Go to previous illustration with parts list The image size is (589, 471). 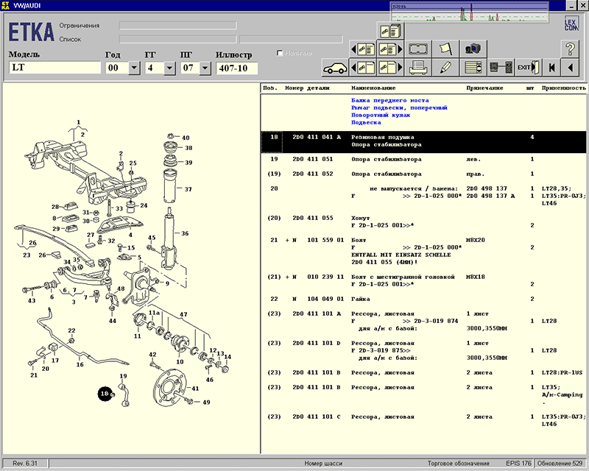tap(363, 49)
